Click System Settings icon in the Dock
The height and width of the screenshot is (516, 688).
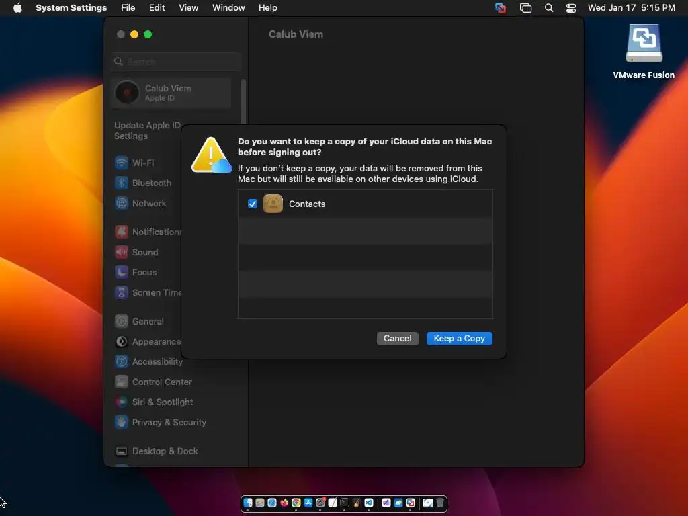tap(320, 503)
